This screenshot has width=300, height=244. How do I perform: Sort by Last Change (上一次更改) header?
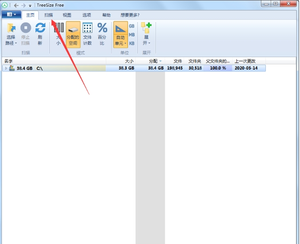(x=249, y=61)
